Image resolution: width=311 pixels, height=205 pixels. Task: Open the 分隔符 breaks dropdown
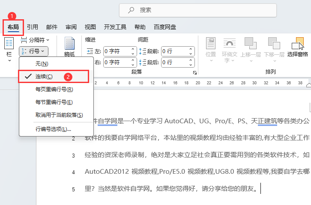(x=35, y=40)
